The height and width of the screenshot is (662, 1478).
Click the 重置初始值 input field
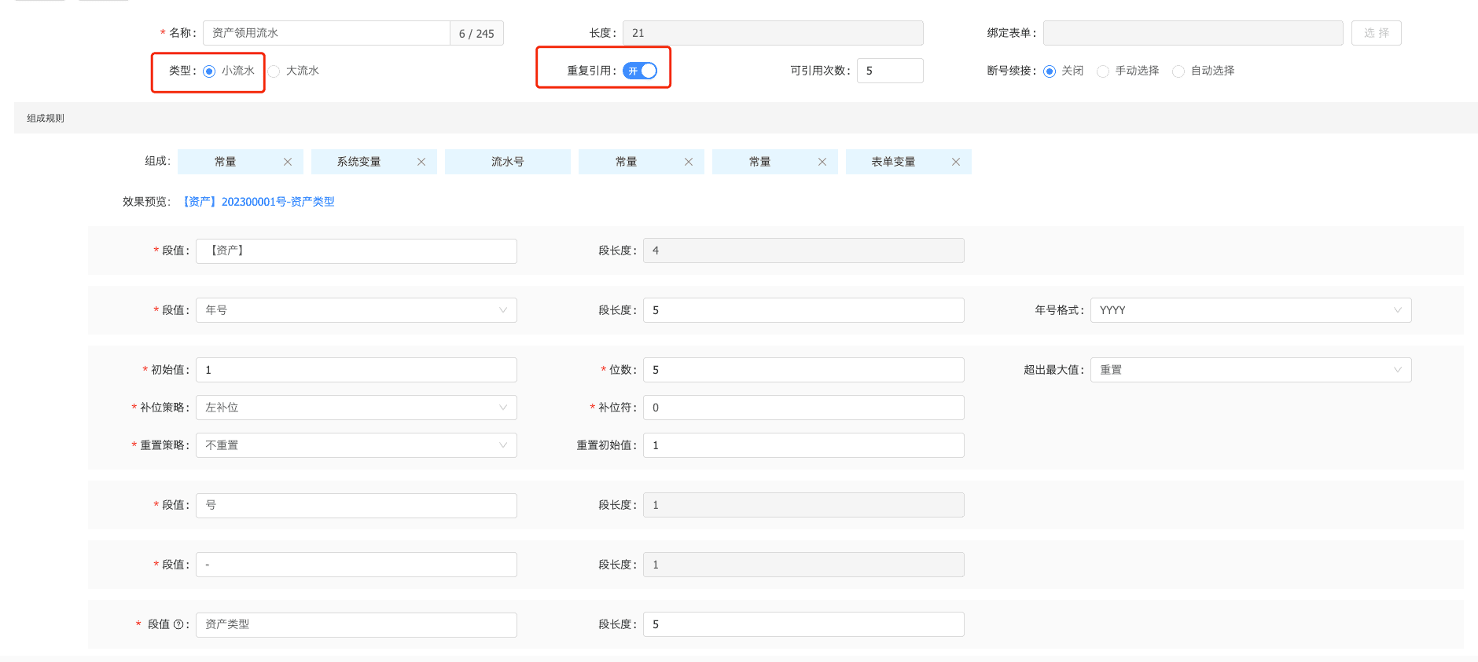point(803,445)
